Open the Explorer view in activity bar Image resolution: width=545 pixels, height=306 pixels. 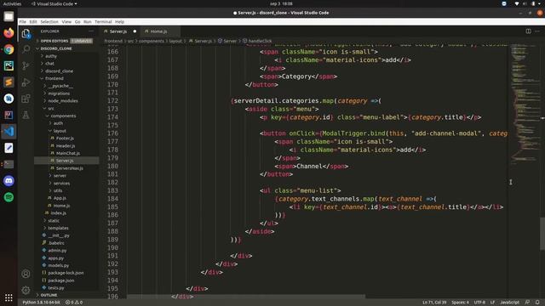(x=26, y=33)
